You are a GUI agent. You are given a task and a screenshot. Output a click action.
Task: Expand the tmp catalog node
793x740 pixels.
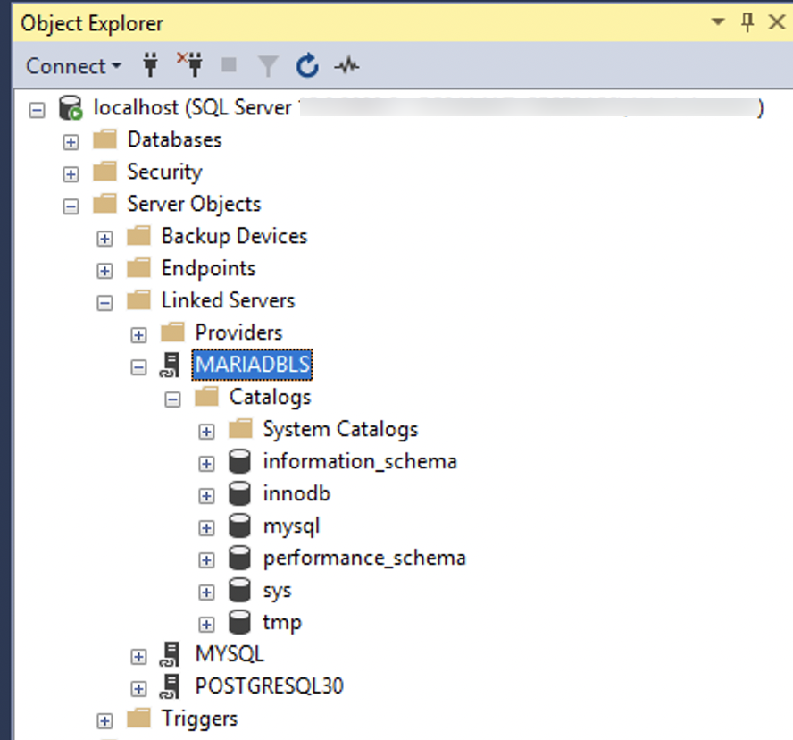pyautogui.click(x=206, y=624)
